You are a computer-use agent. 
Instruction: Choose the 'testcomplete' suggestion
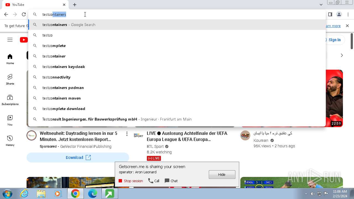tap(177, 46)
